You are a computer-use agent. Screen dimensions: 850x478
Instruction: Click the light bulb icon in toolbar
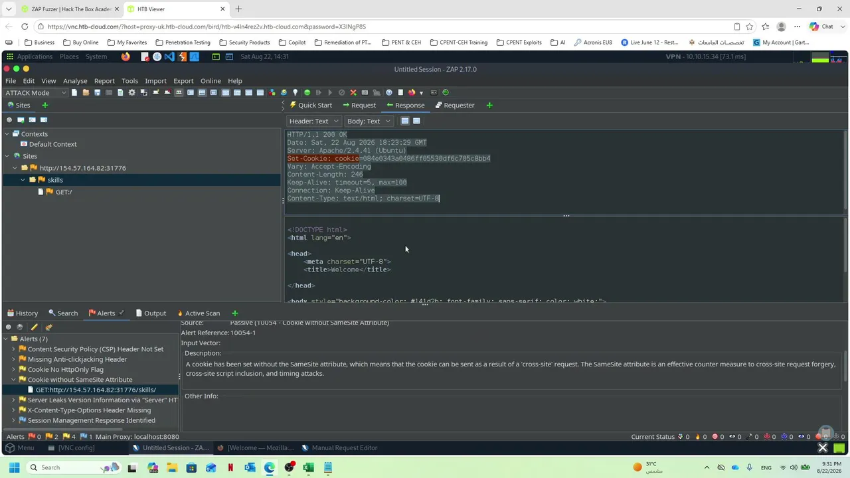click(296, 93)
